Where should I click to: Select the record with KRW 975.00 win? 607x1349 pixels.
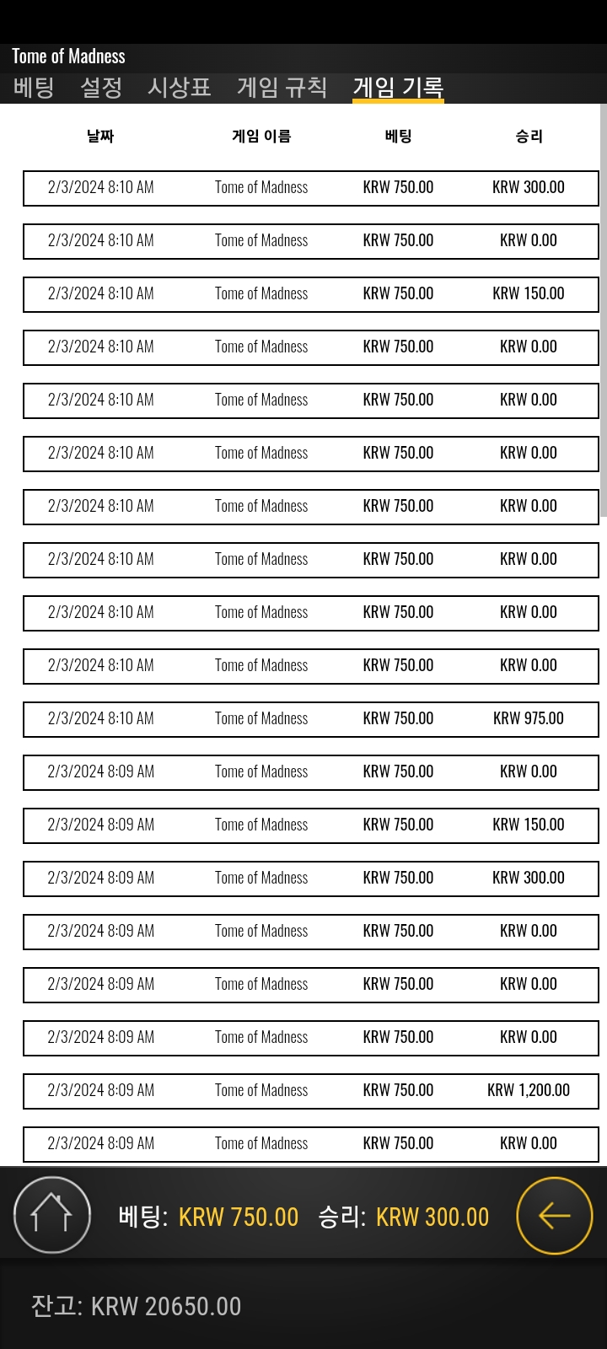coord(311,718)
